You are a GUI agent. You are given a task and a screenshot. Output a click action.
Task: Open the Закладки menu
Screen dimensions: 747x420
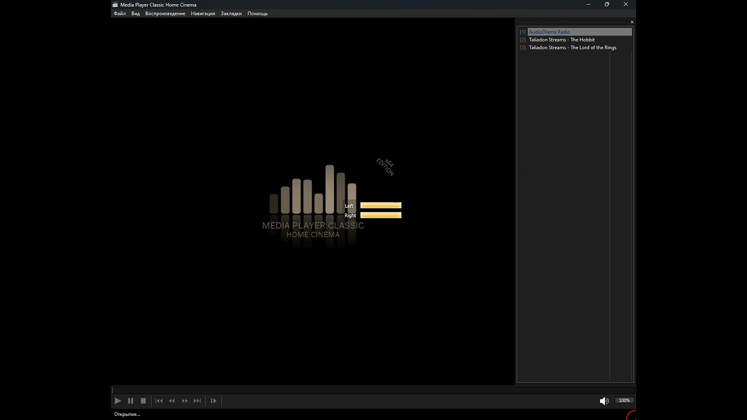click(231, 13)
